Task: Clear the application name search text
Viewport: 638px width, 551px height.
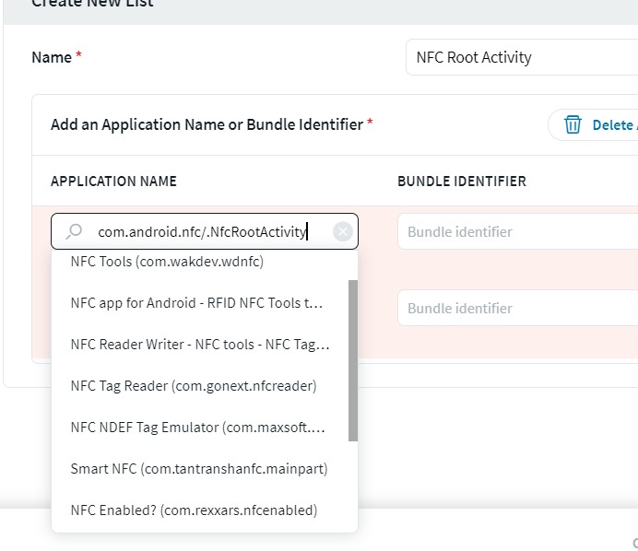Action: click(342, 232)
